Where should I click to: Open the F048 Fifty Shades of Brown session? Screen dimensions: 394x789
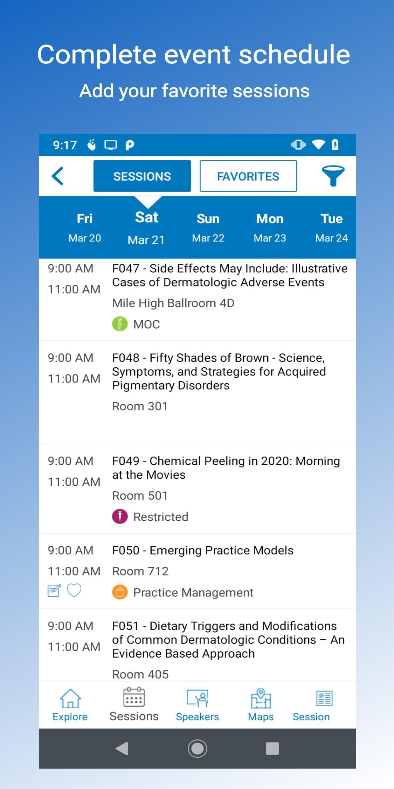pos(197,392)
